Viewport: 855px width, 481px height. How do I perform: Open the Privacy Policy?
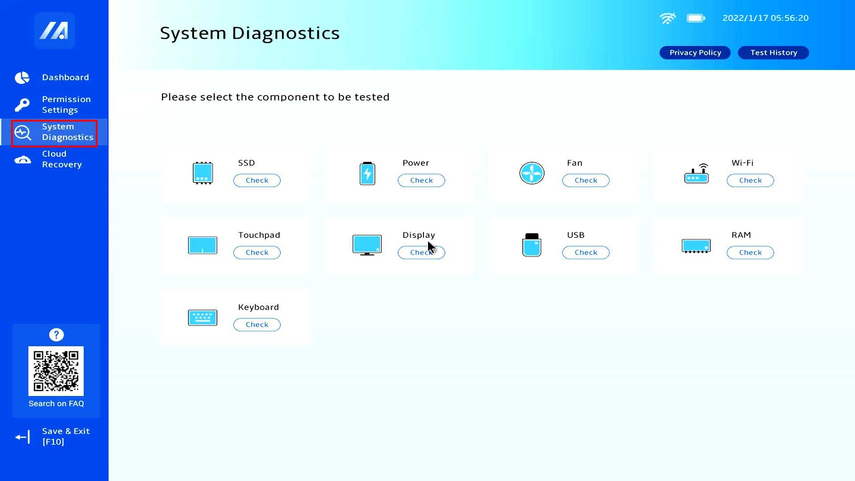(695, 53)
